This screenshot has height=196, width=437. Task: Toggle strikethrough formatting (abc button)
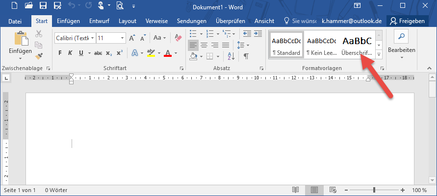tap(98, 53)
